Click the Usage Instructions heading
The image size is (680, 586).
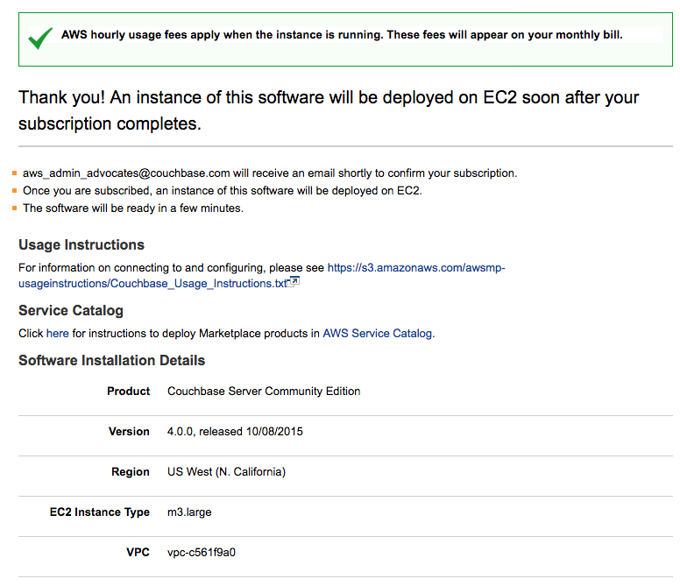[81, 245]
